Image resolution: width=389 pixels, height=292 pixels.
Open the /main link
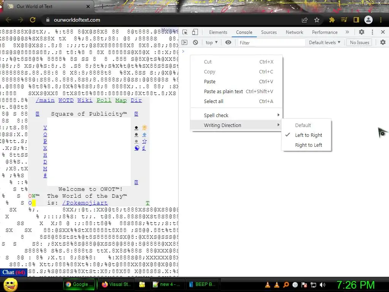(45, 100)
